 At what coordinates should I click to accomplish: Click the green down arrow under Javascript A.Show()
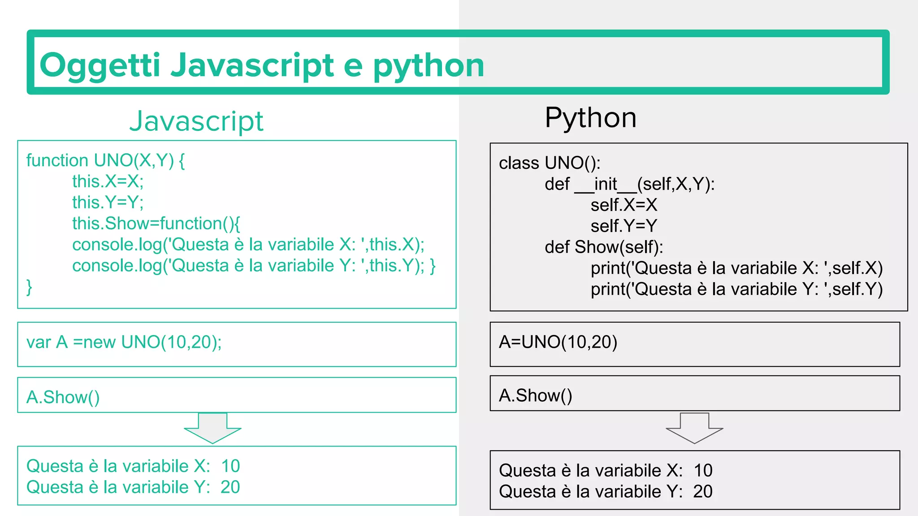212,428
